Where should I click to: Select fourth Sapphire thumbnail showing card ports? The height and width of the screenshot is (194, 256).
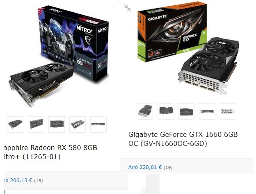click(x=78, y=124)
